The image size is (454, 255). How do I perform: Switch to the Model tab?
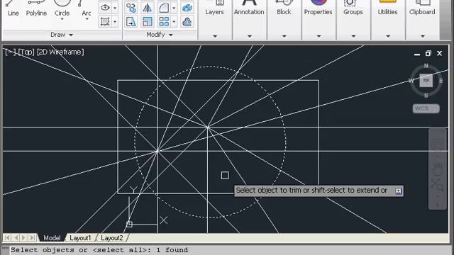point(52,238)
